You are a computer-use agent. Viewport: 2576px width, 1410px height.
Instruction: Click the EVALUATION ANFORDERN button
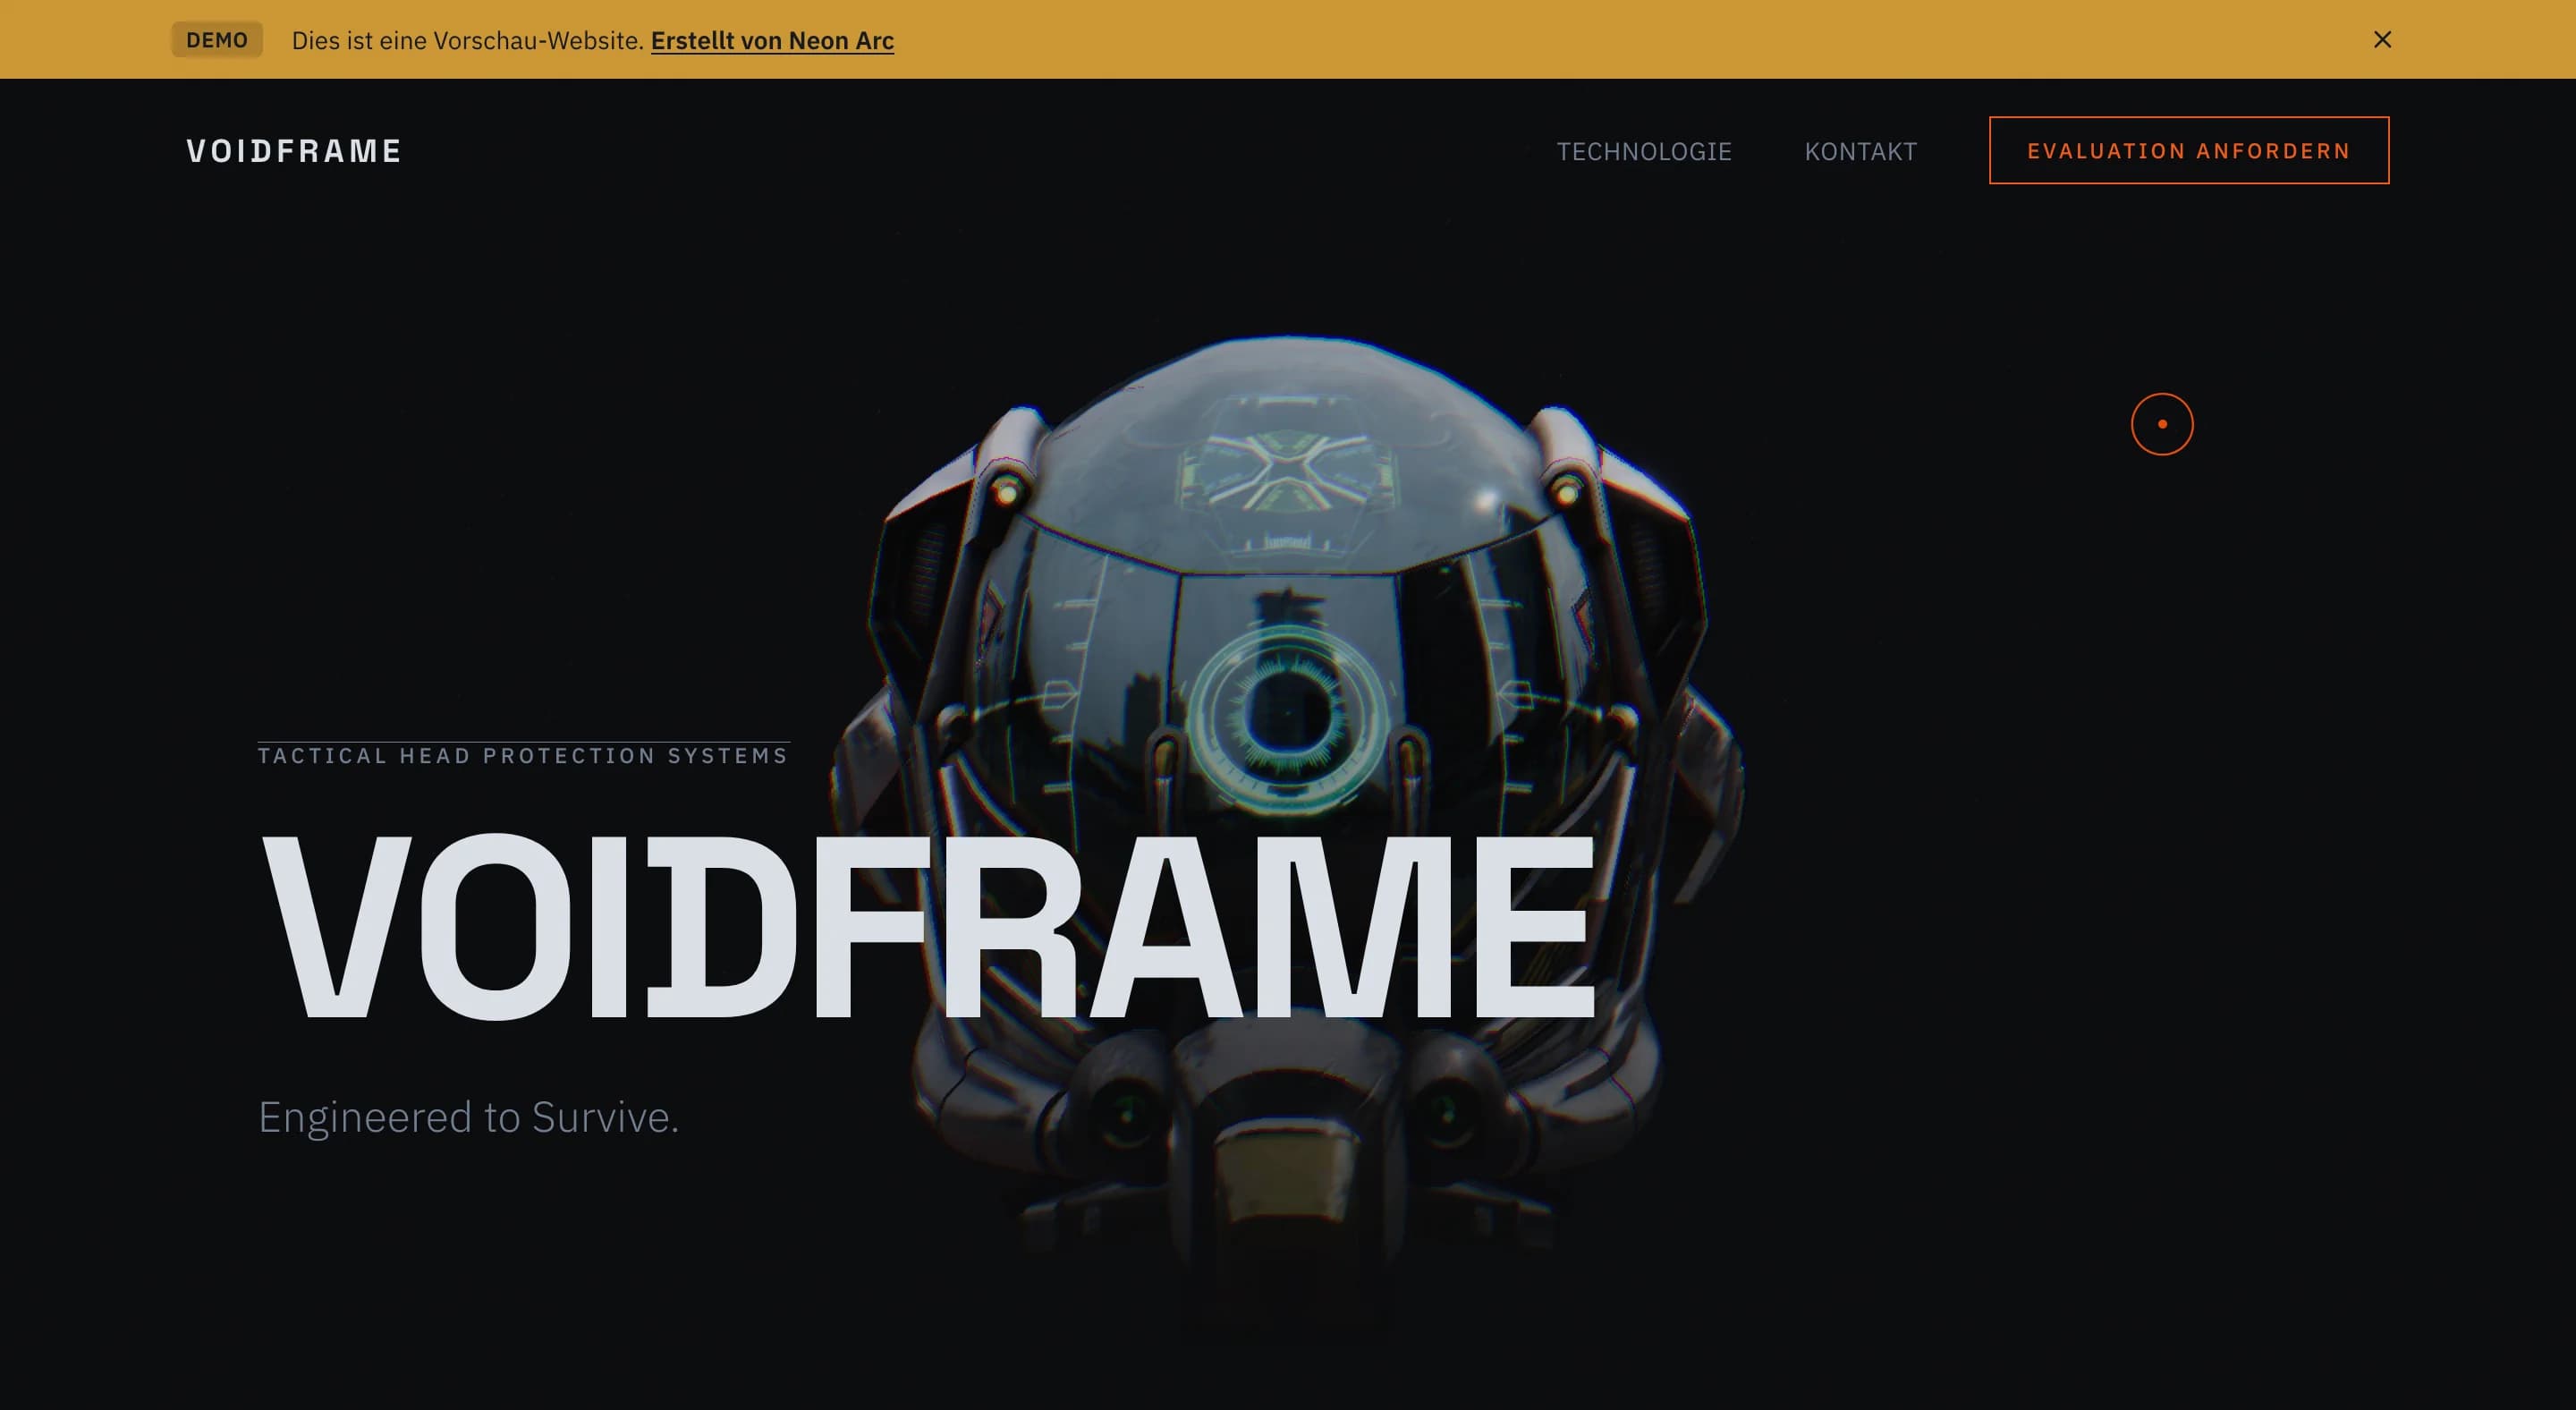click(2188, 151)
